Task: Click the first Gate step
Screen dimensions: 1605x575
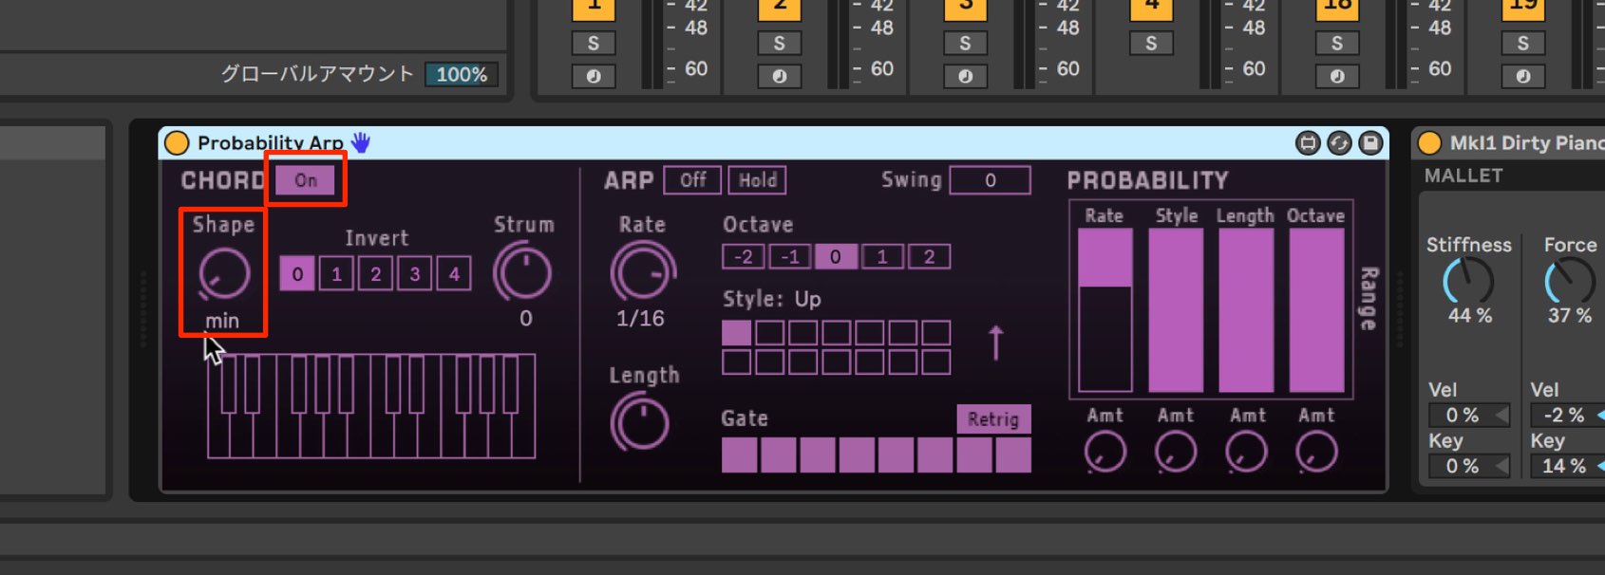Action: 739,454
